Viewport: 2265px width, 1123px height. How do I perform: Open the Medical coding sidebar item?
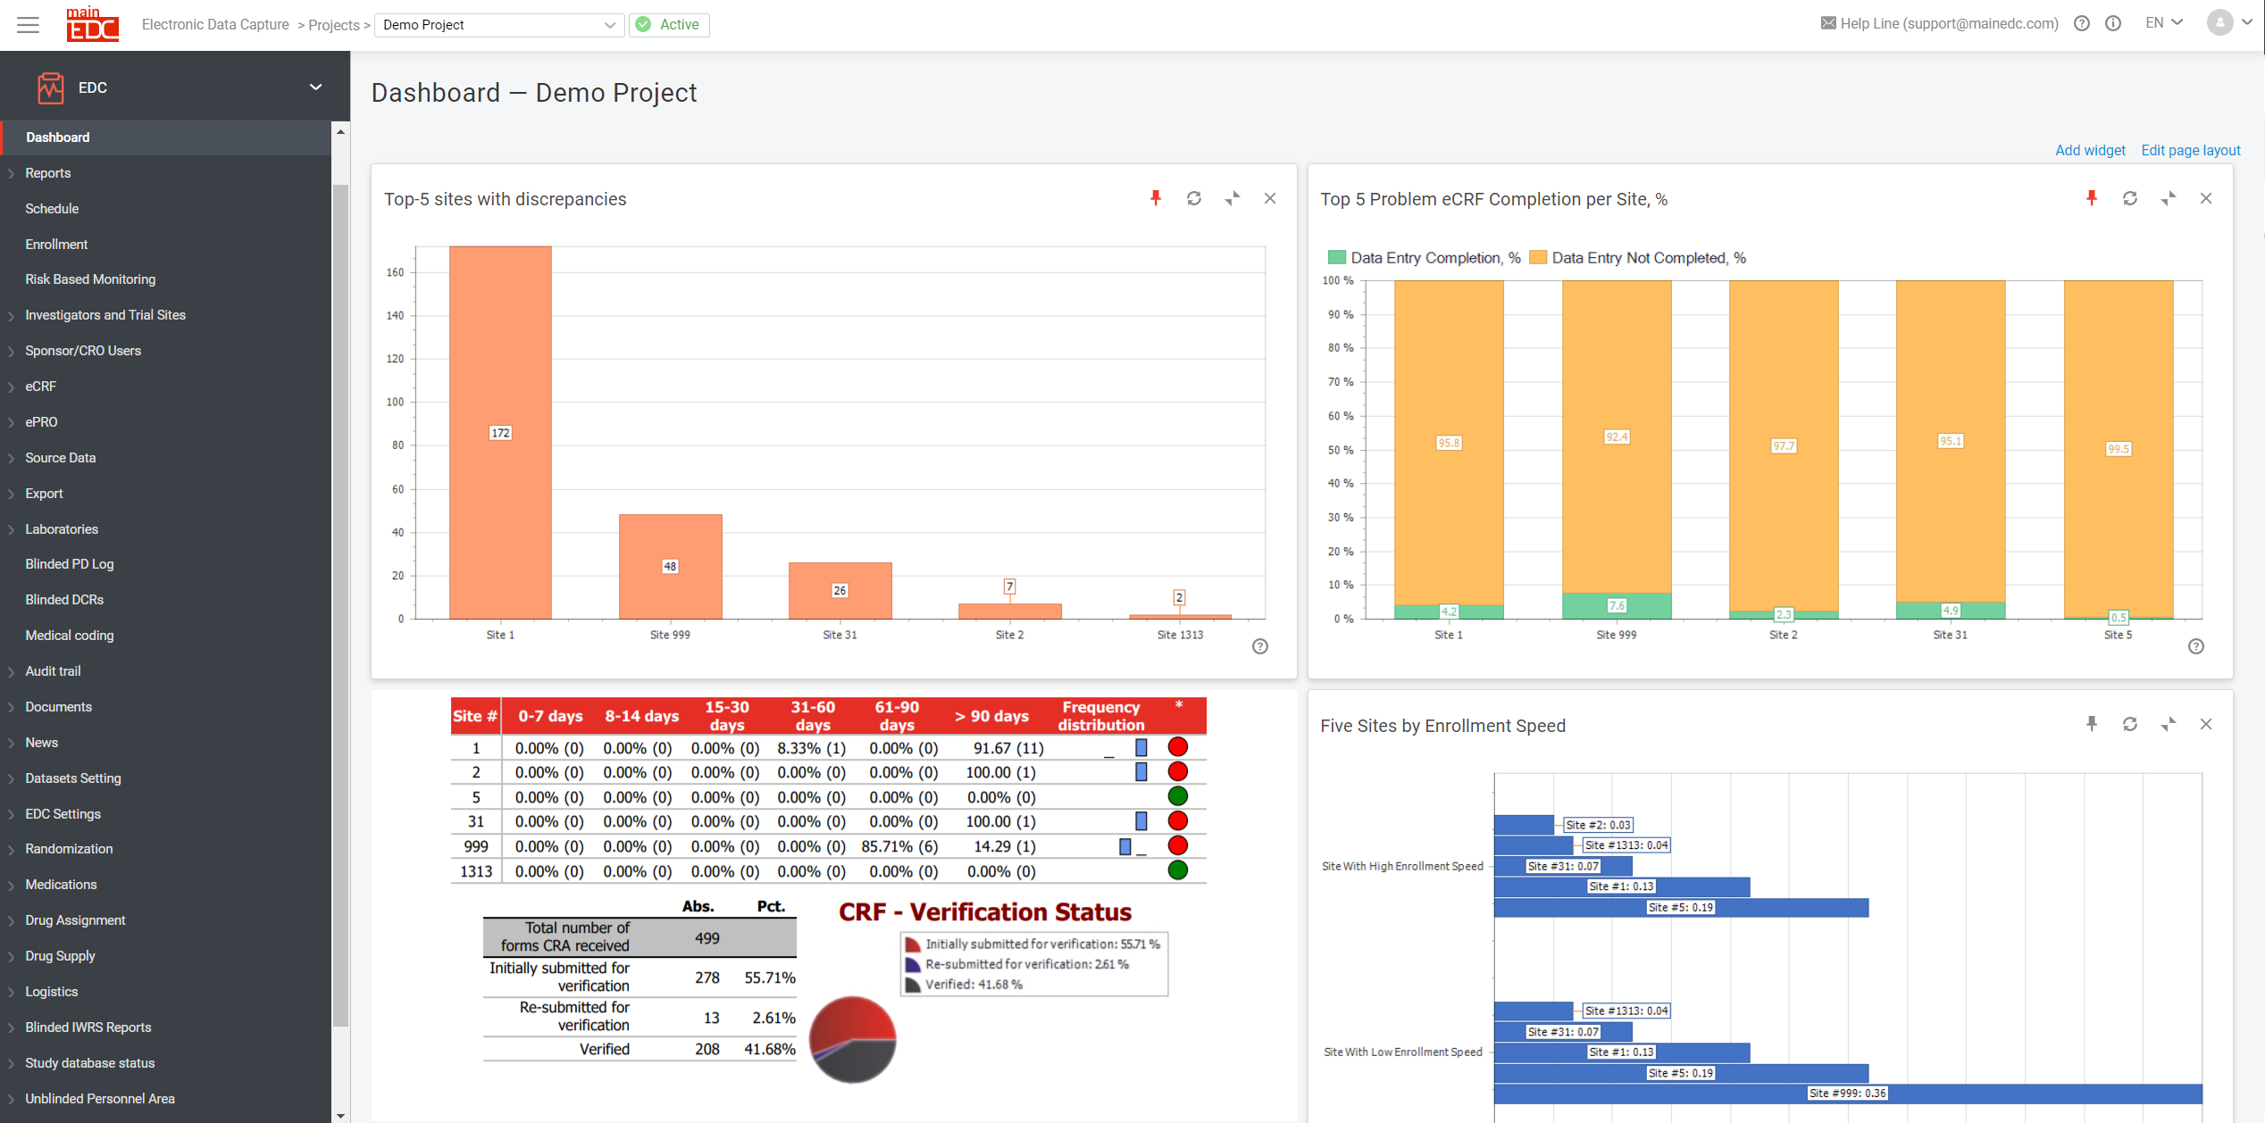(x=70, y=635)
